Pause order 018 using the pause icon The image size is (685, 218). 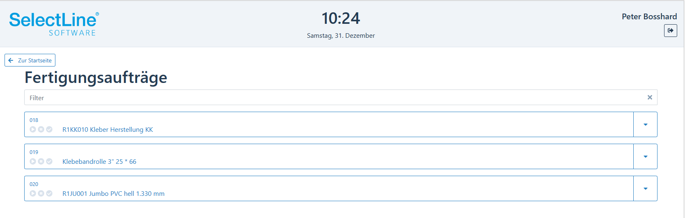(41, 129)
